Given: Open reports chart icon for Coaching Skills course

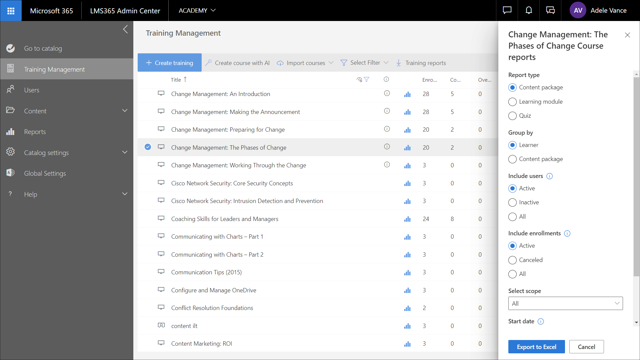Looking at the screenshot, I should pos(407,219).
